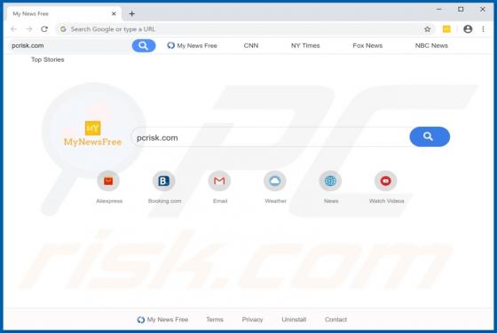This screenshot has height=333, width=497.
Task: Open the Email shortcut icon
Action: (219, 181)
